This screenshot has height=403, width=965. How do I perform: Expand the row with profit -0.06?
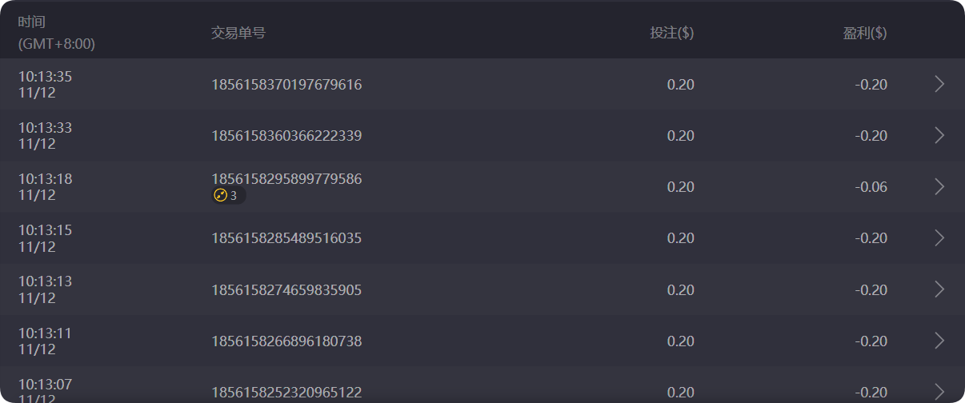pos(939,186)
